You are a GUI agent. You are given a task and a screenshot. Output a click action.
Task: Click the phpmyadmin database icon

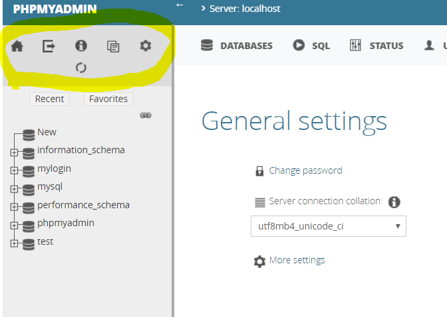[29, 226]
